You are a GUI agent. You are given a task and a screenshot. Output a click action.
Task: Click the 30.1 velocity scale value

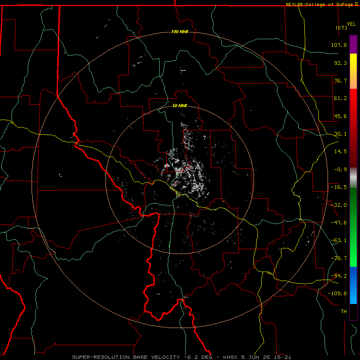coord(340,134)
